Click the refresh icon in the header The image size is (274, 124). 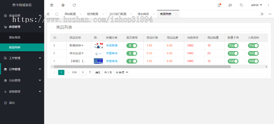click(x=74, y=5)
